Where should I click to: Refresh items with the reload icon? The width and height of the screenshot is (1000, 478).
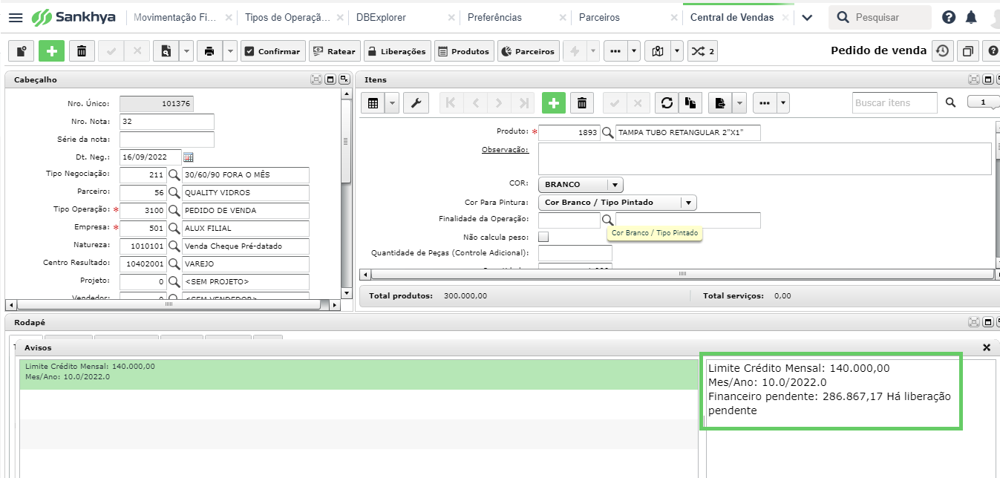point(667,103)
